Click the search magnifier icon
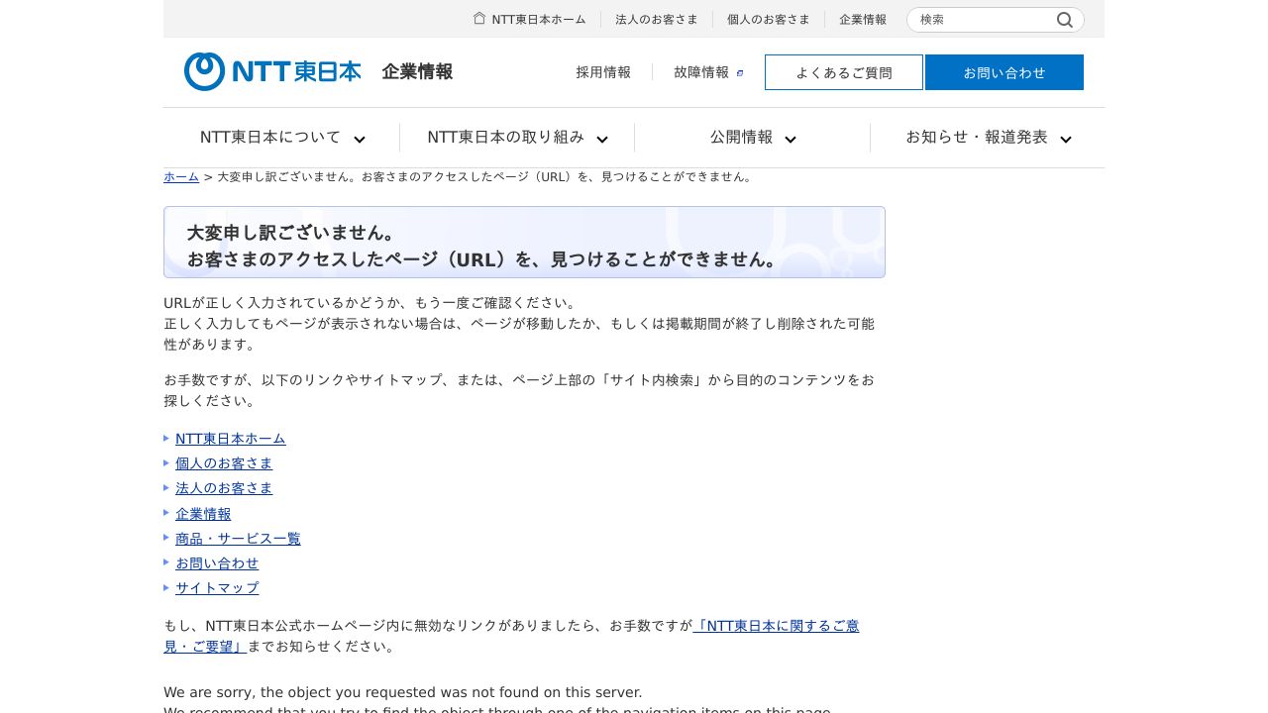1268x713 pixels. pos(1064,20)
